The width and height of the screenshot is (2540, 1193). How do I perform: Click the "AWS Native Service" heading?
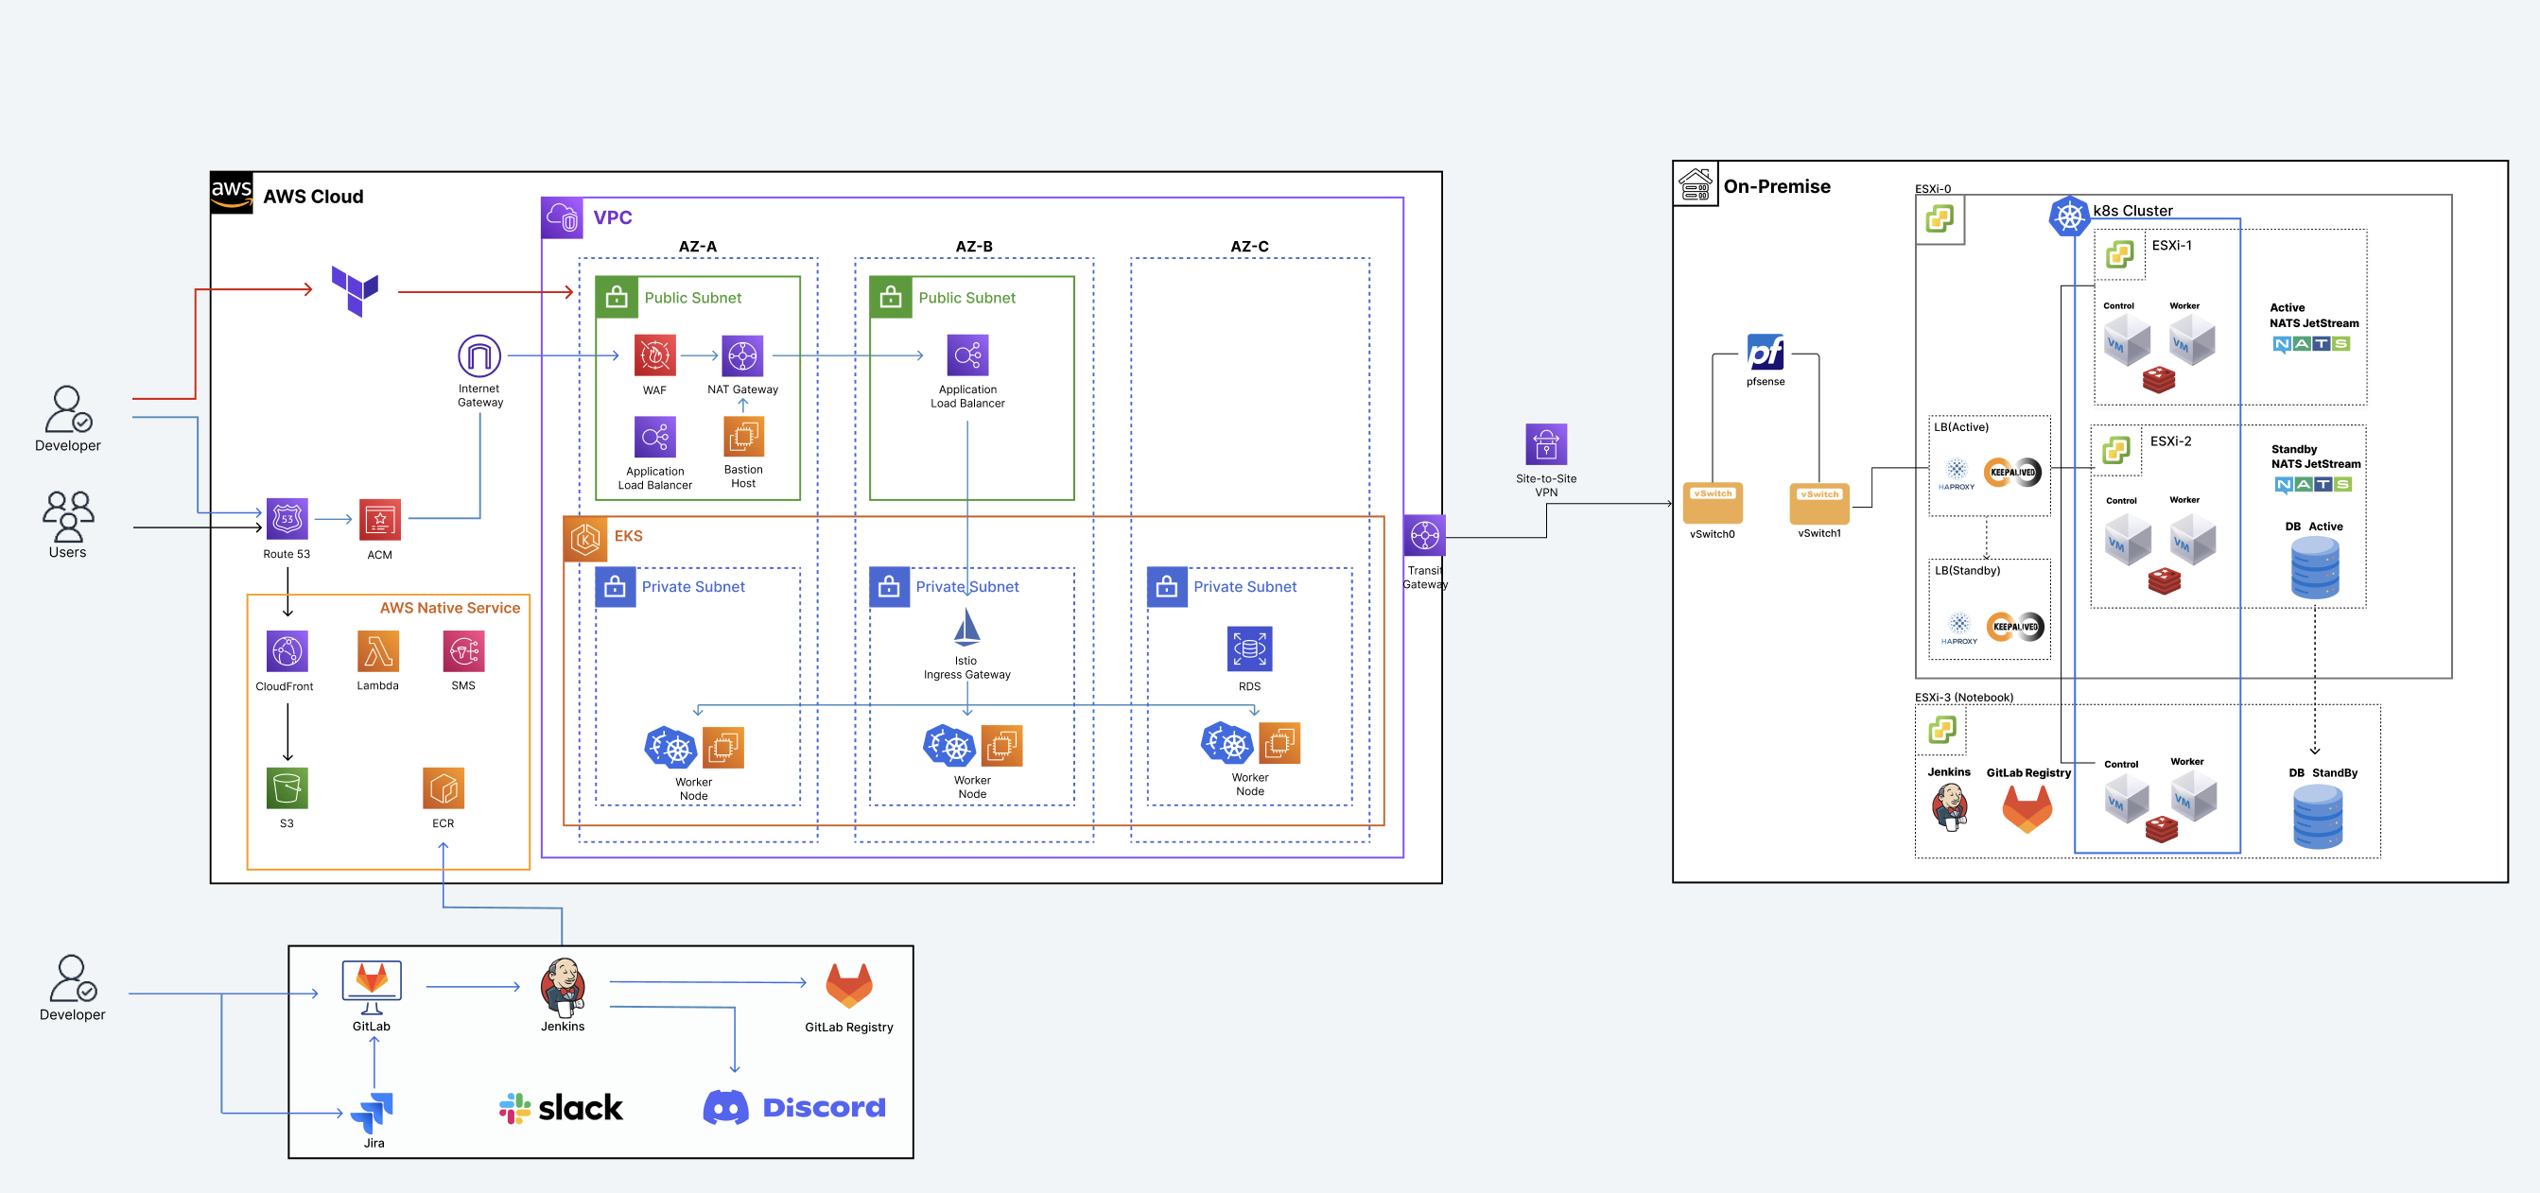[449, 607]
